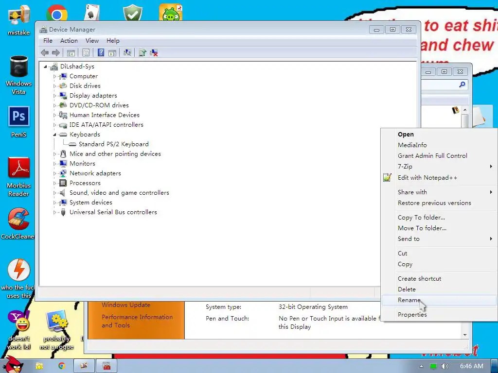The width and height of the screenshot is (498, 373).
Task: Open the yellow folder taskbar icon
Action: click(x=39, y=366)
